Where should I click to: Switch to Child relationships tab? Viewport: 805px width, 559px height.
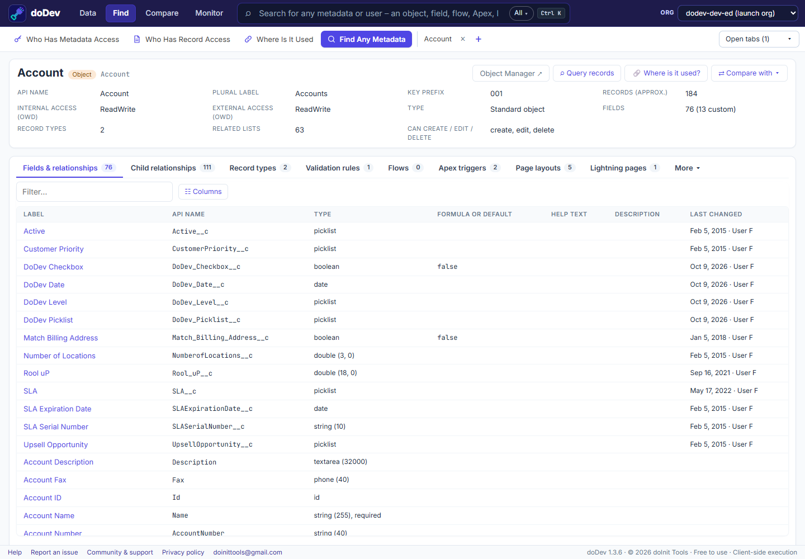point(172,168)
